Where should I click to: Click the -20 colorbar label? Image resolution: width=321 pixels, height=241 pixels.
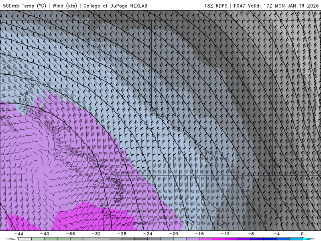pos(174,234)
